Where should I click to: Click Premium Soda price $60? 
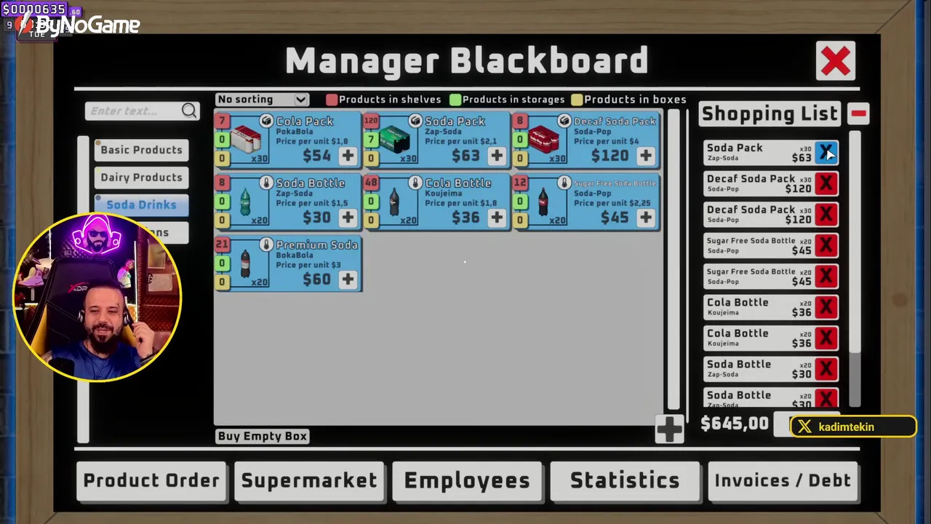tap(317, 279)
